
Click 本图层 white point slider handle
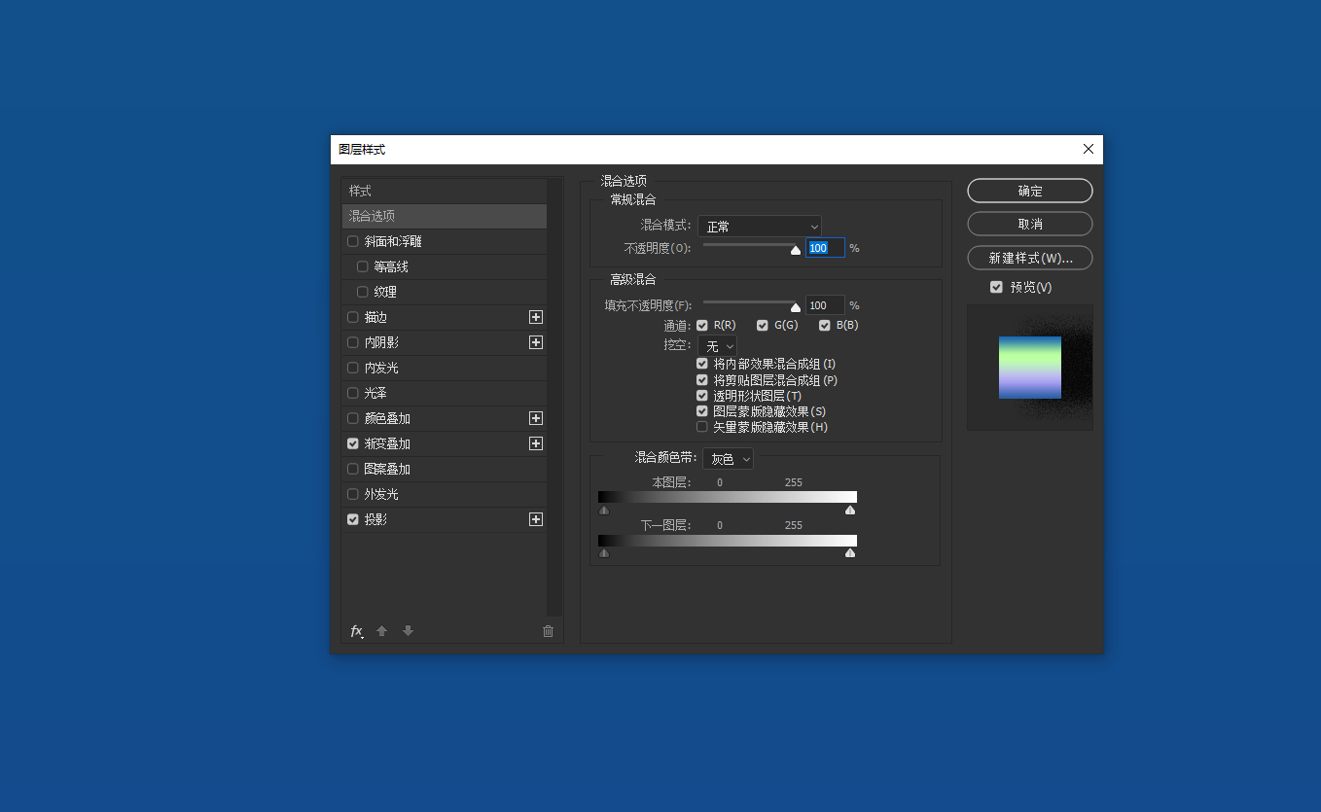click(x=850, y=510)
